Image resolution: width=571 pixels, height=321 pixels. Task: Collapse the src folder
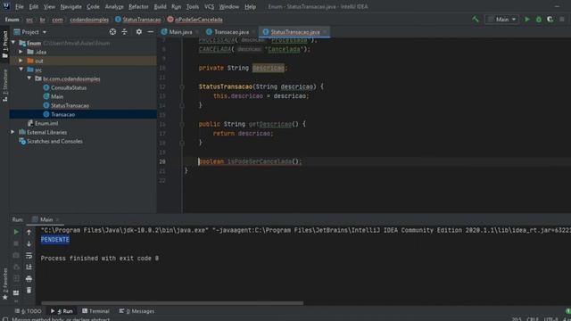(x=21, y=70)
